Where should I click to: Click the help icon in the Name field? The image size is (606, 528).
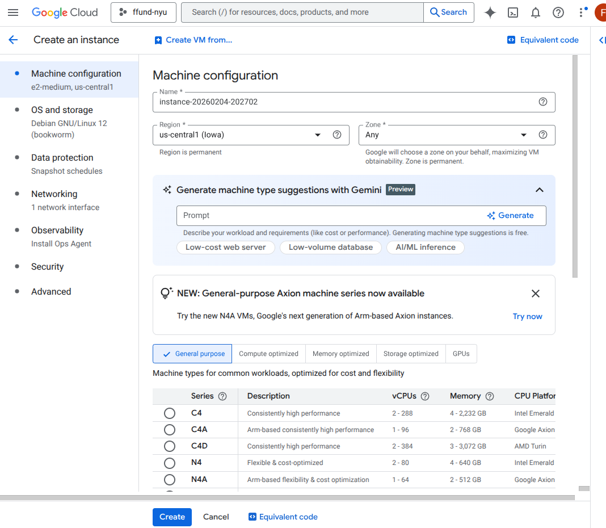(x=543, y=102)
